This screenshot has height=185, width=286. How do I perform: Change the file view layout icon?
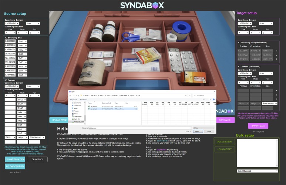[x=204, y=100]
